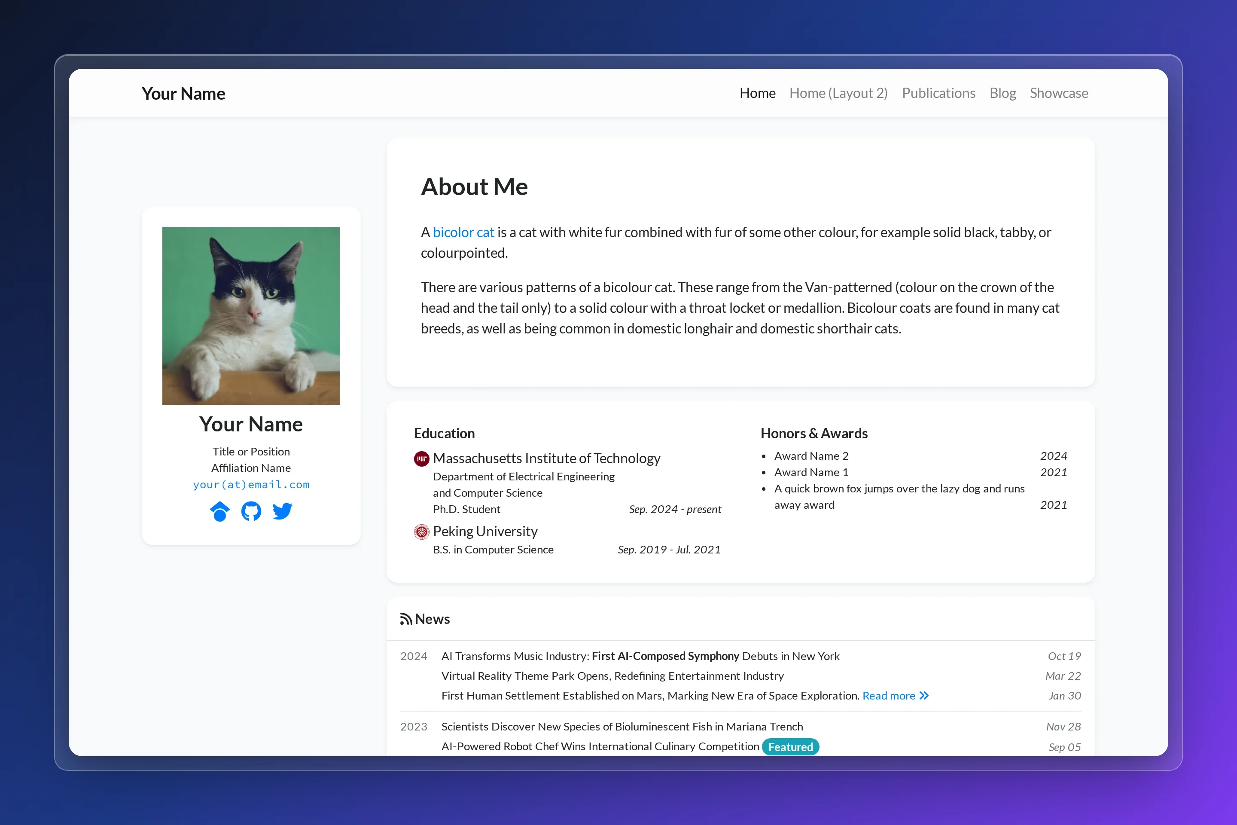
Task: Click the Virtual Reality Theme Park news item
Action: tap(612, 675)
